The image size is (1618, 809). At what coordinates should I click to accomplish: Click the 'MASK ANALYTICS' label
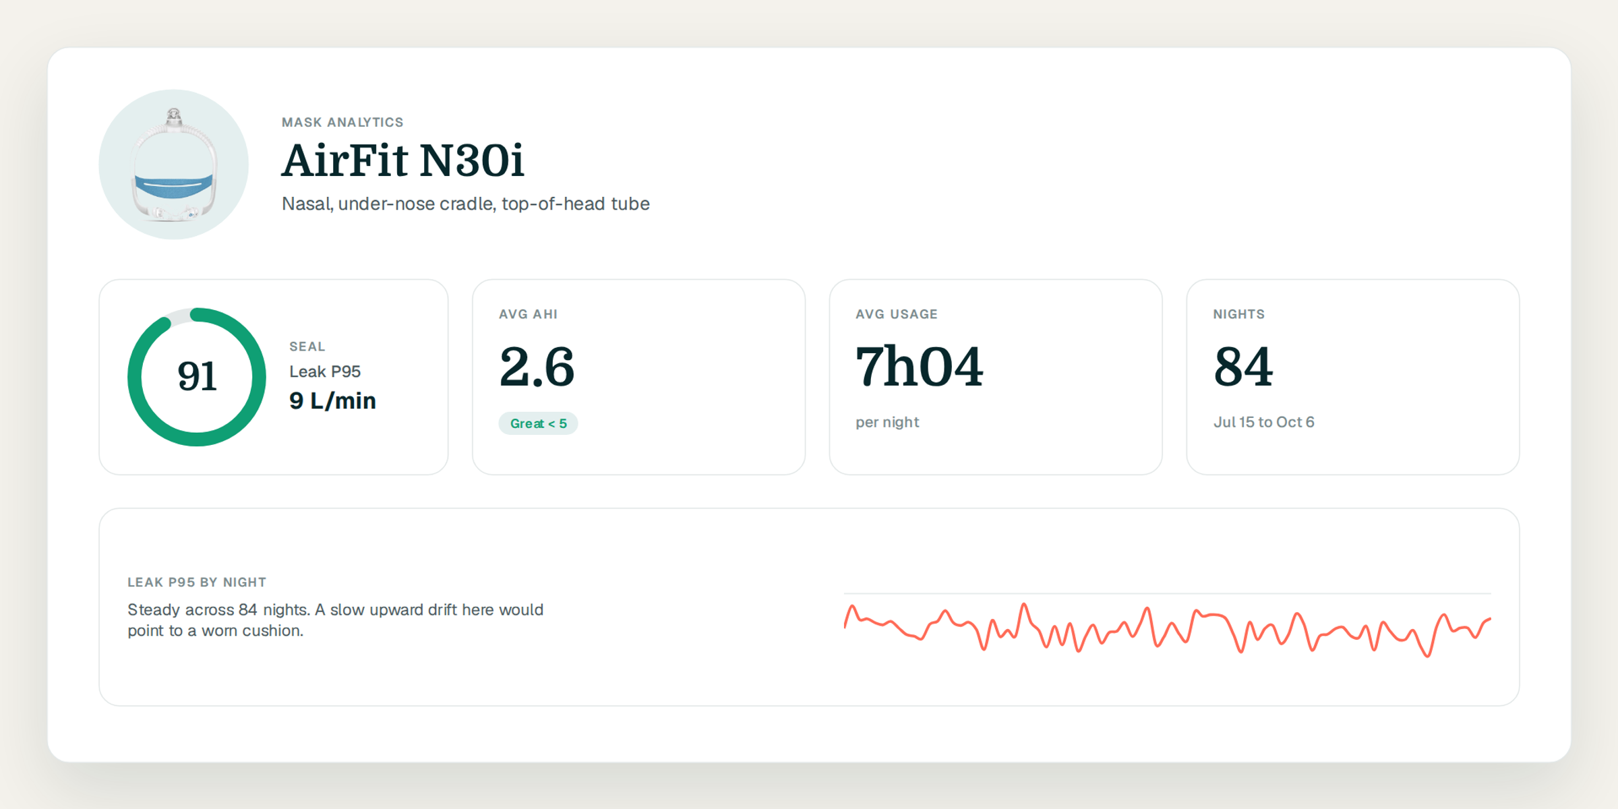coord(342,122)
